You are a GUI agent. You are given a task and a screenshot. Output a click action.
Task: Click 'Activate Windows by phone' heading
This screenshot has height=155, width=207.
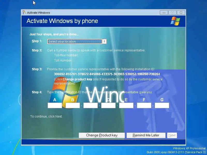(62, 21)
